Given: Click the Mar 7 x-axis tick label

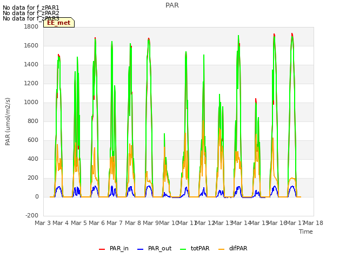Looking at the screenshot, I should [x=115, y=223].
